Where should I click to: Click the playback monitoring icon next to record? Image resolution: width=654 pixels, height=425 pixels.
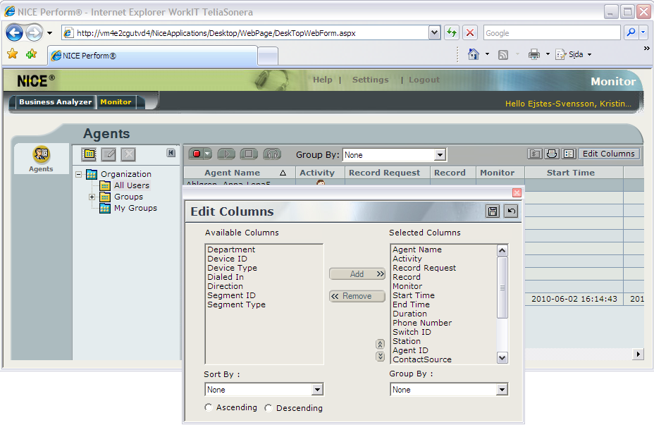pyautogui.click(x=226, y=154)
